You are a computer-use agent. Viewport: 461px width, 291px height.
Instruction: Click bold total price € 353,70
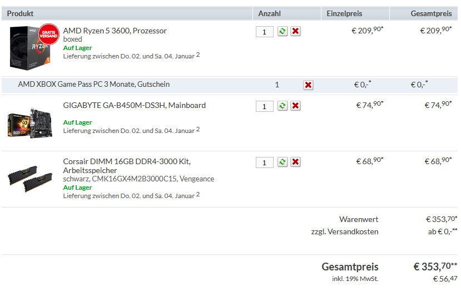tap(435, 267)
